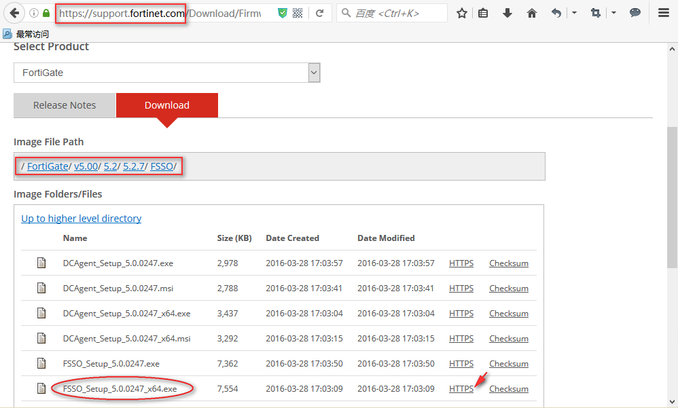
Task: Select file name FSSO_Setup_5.0.0247.exe
Action: 111,363
